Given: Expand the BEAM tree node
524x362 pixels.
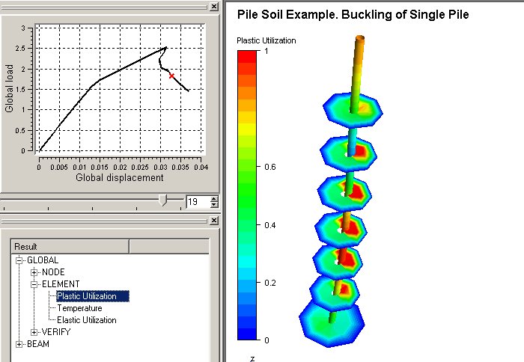Looking at the screenshot, I should pyautogui.click(x=19, y=344).
